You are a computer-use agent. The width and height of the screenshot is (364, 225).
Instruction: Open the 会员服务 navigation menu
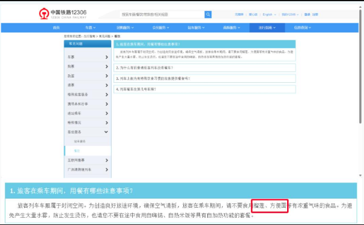[x=160, y=28]
